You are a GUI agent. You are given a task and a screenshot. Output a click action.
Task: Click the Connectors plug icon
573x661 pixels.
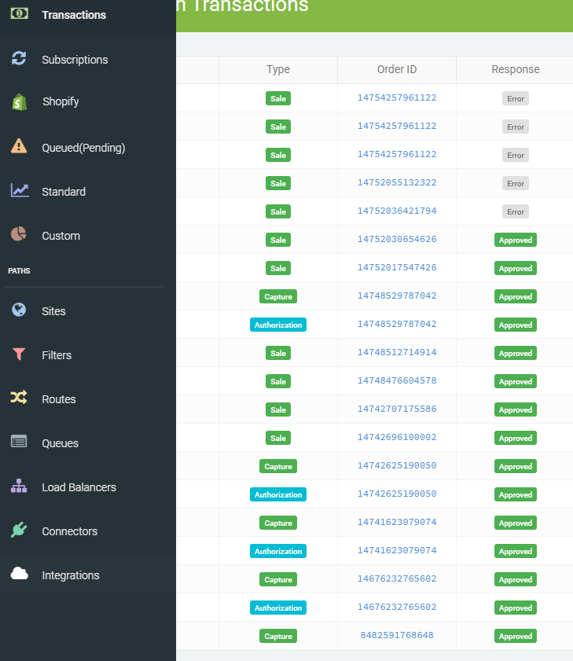(19, 530)
